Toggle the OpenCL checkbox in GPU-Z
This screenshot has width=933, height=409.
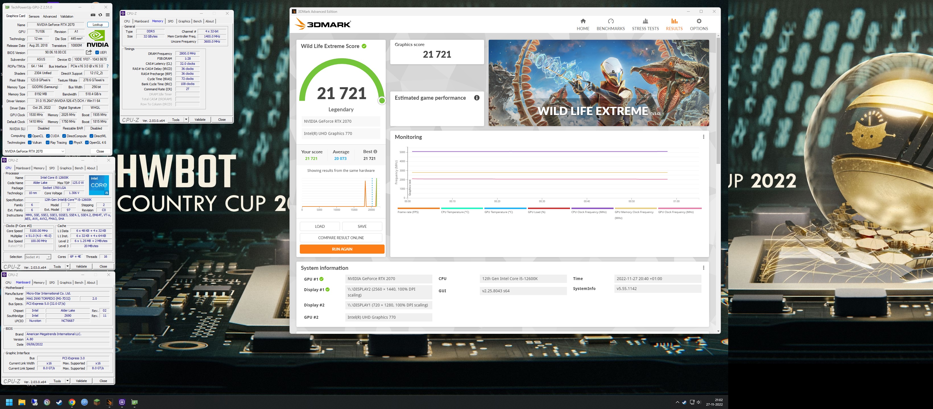coord(29,136)
